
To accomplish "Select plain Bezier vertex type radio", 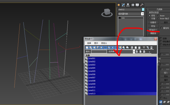I will click(x=158, y=16).
